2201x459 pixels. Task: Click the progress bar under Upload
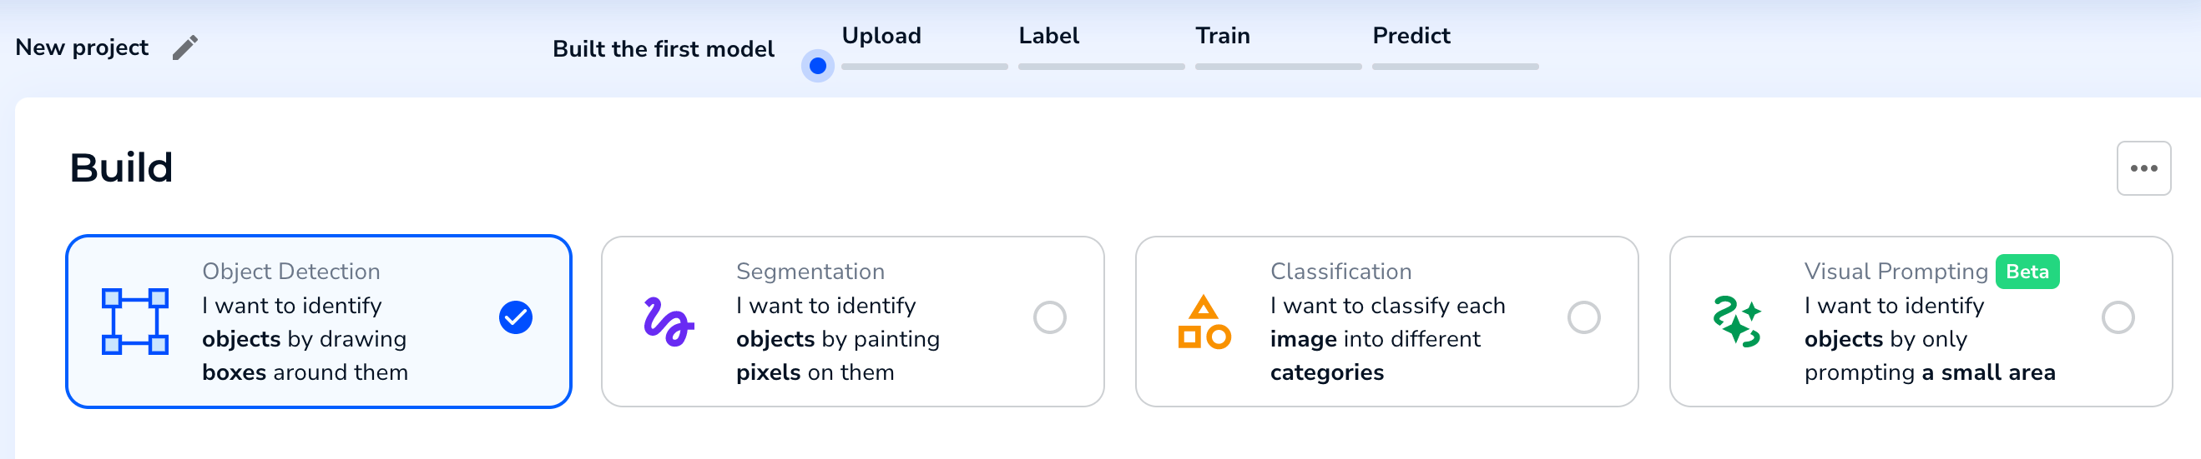925,66
